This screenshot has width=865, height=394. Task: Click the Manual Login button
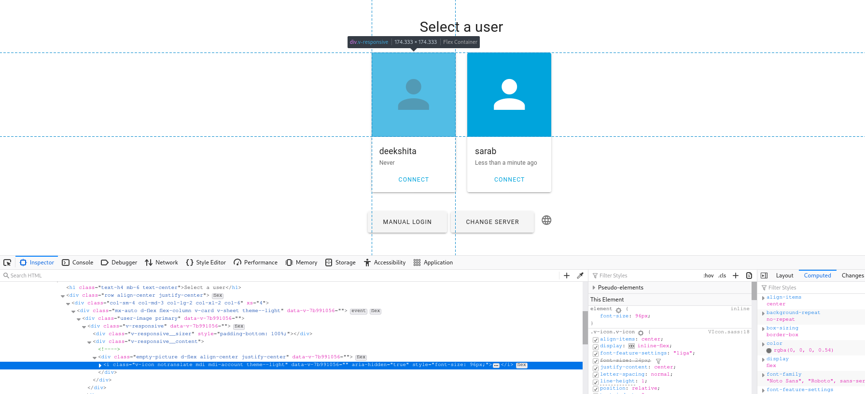coord(407,222)
